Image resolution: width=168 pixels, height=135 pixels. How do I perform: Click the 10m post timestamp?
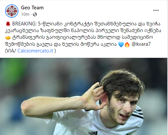pos(25,14)
